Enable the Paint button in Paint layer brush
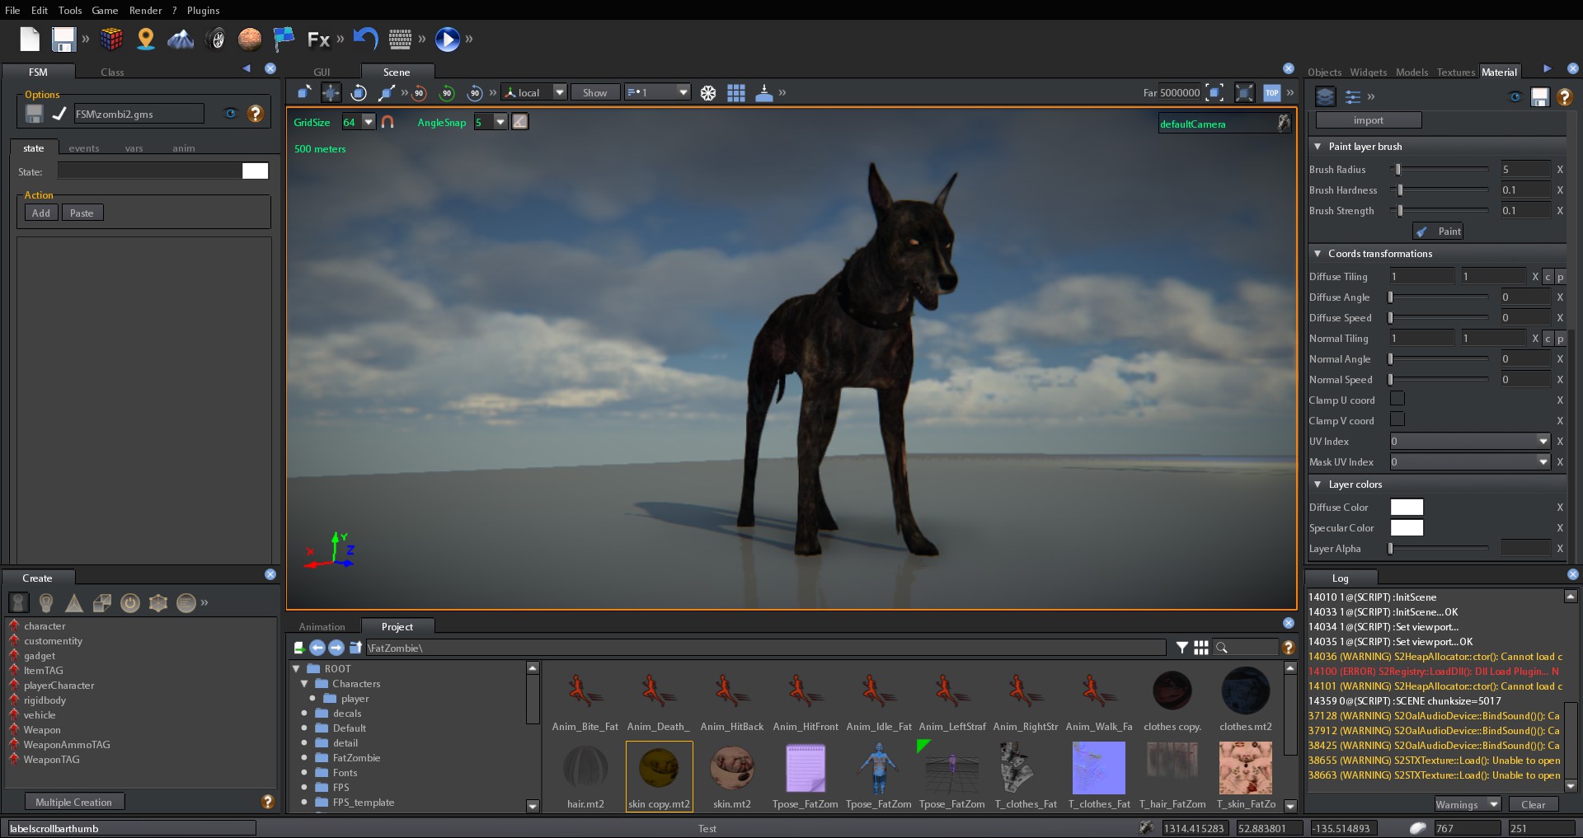This screenshot has height=838, width=1583. (1438, 232)
